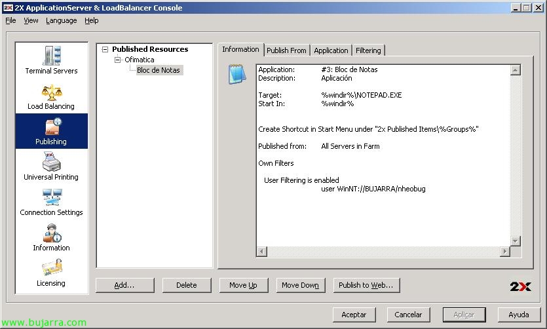
Task: Open the File menu
Action: coord(10,20)
